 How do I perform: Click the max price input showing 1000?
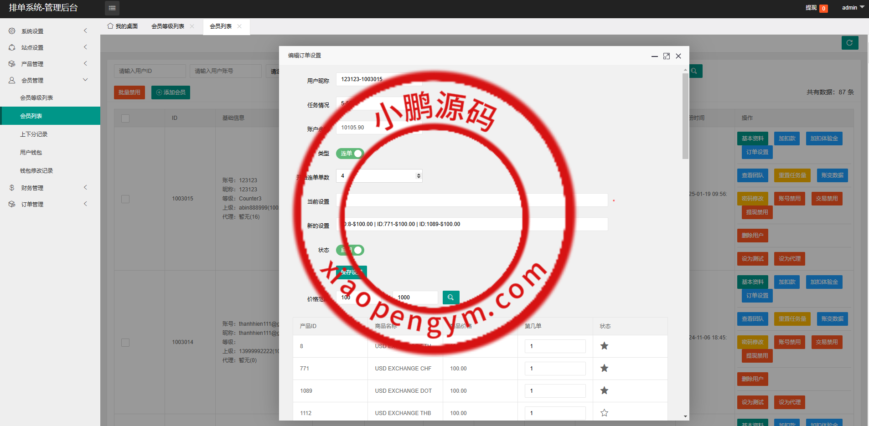point(415,298)
